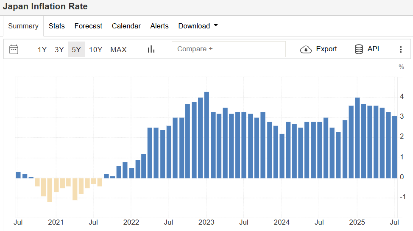
Task: Open the calendar date picker icon
Action: [x=14, y=49]
